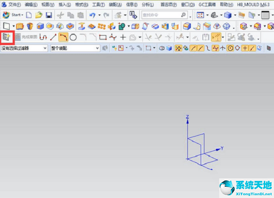Open the GC工具箱 menu
274x198 pixels.
(x=207, y=5)
